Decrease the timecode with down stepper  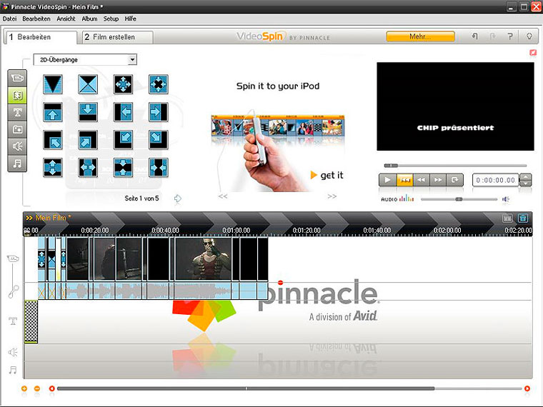click(526, 184)
